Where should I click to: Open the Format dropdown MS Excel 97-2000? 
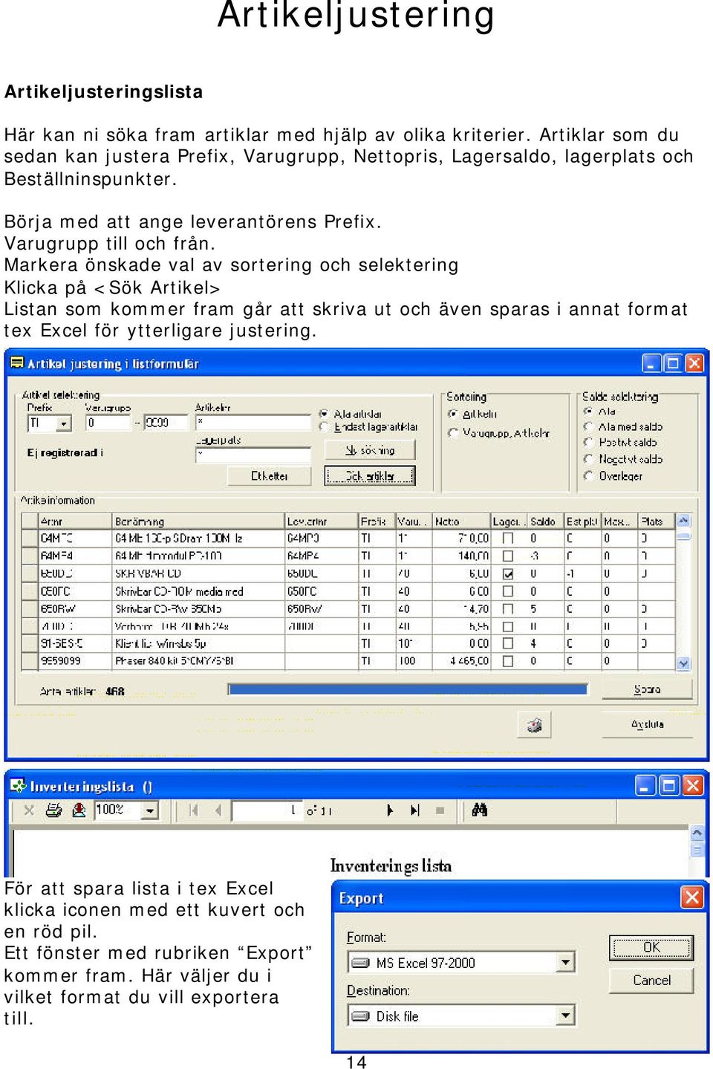click(566, 963)
